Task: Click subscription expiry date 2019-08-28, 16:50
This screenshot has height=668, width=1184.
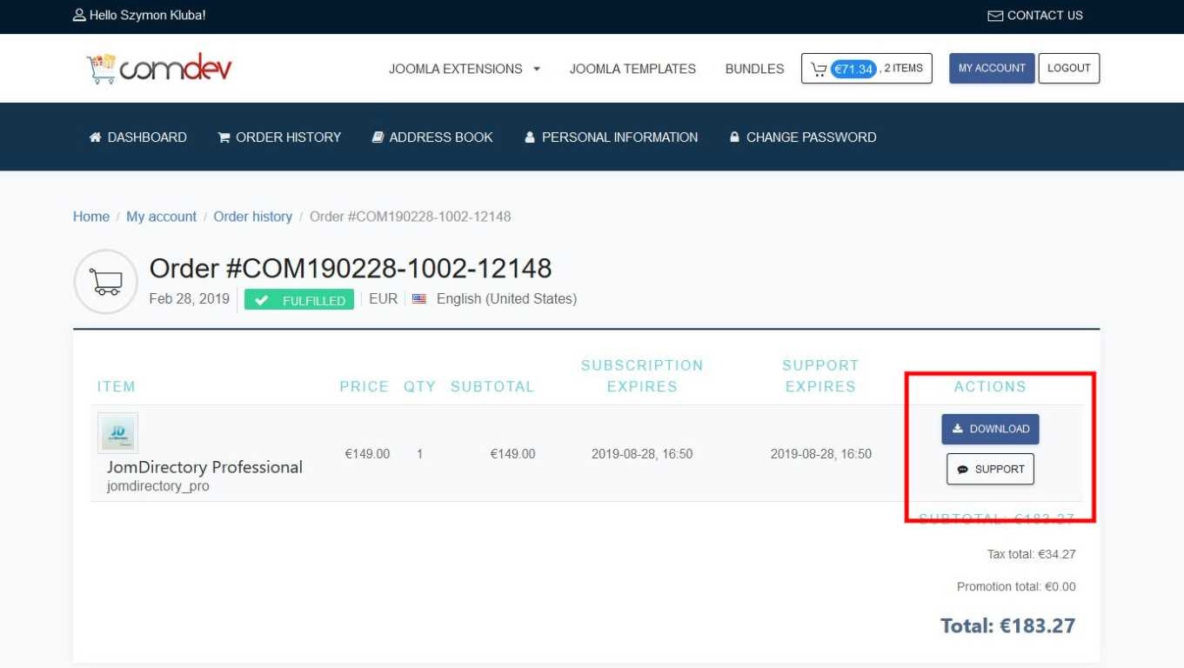Action: 642,454
